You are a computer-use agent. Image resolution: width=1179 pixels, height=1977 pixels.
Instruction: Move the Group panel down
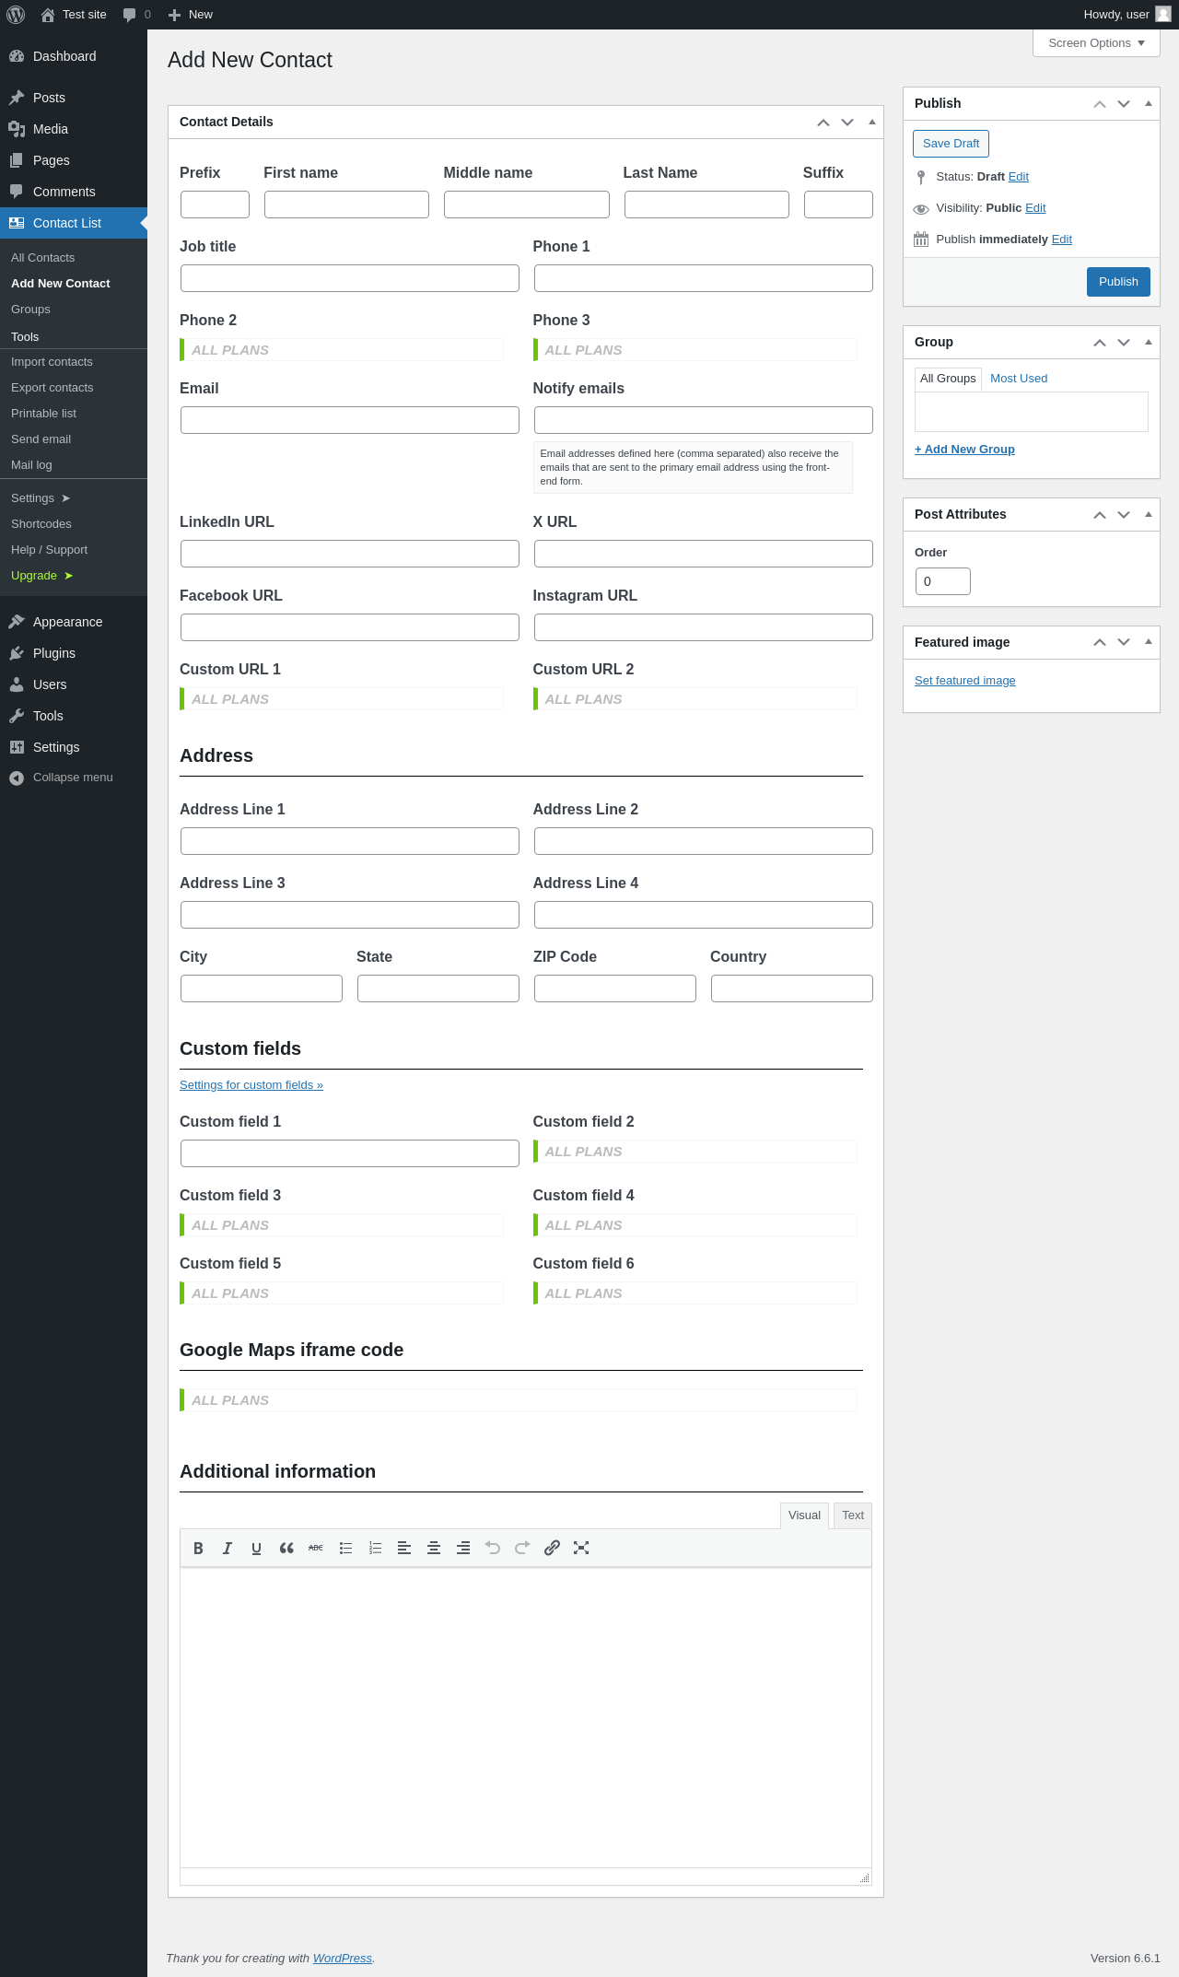click(x=1124, y=343)
